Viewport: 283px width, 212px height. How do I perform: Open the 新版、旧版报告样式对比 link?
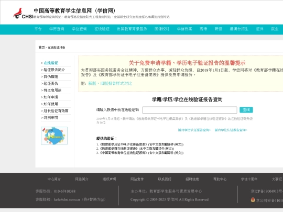point(110,83)
